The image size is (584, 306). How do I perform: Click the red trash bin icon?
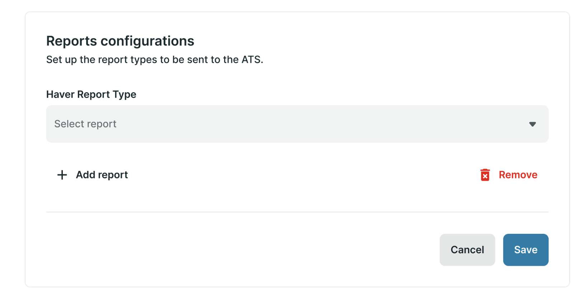point(485,175)
